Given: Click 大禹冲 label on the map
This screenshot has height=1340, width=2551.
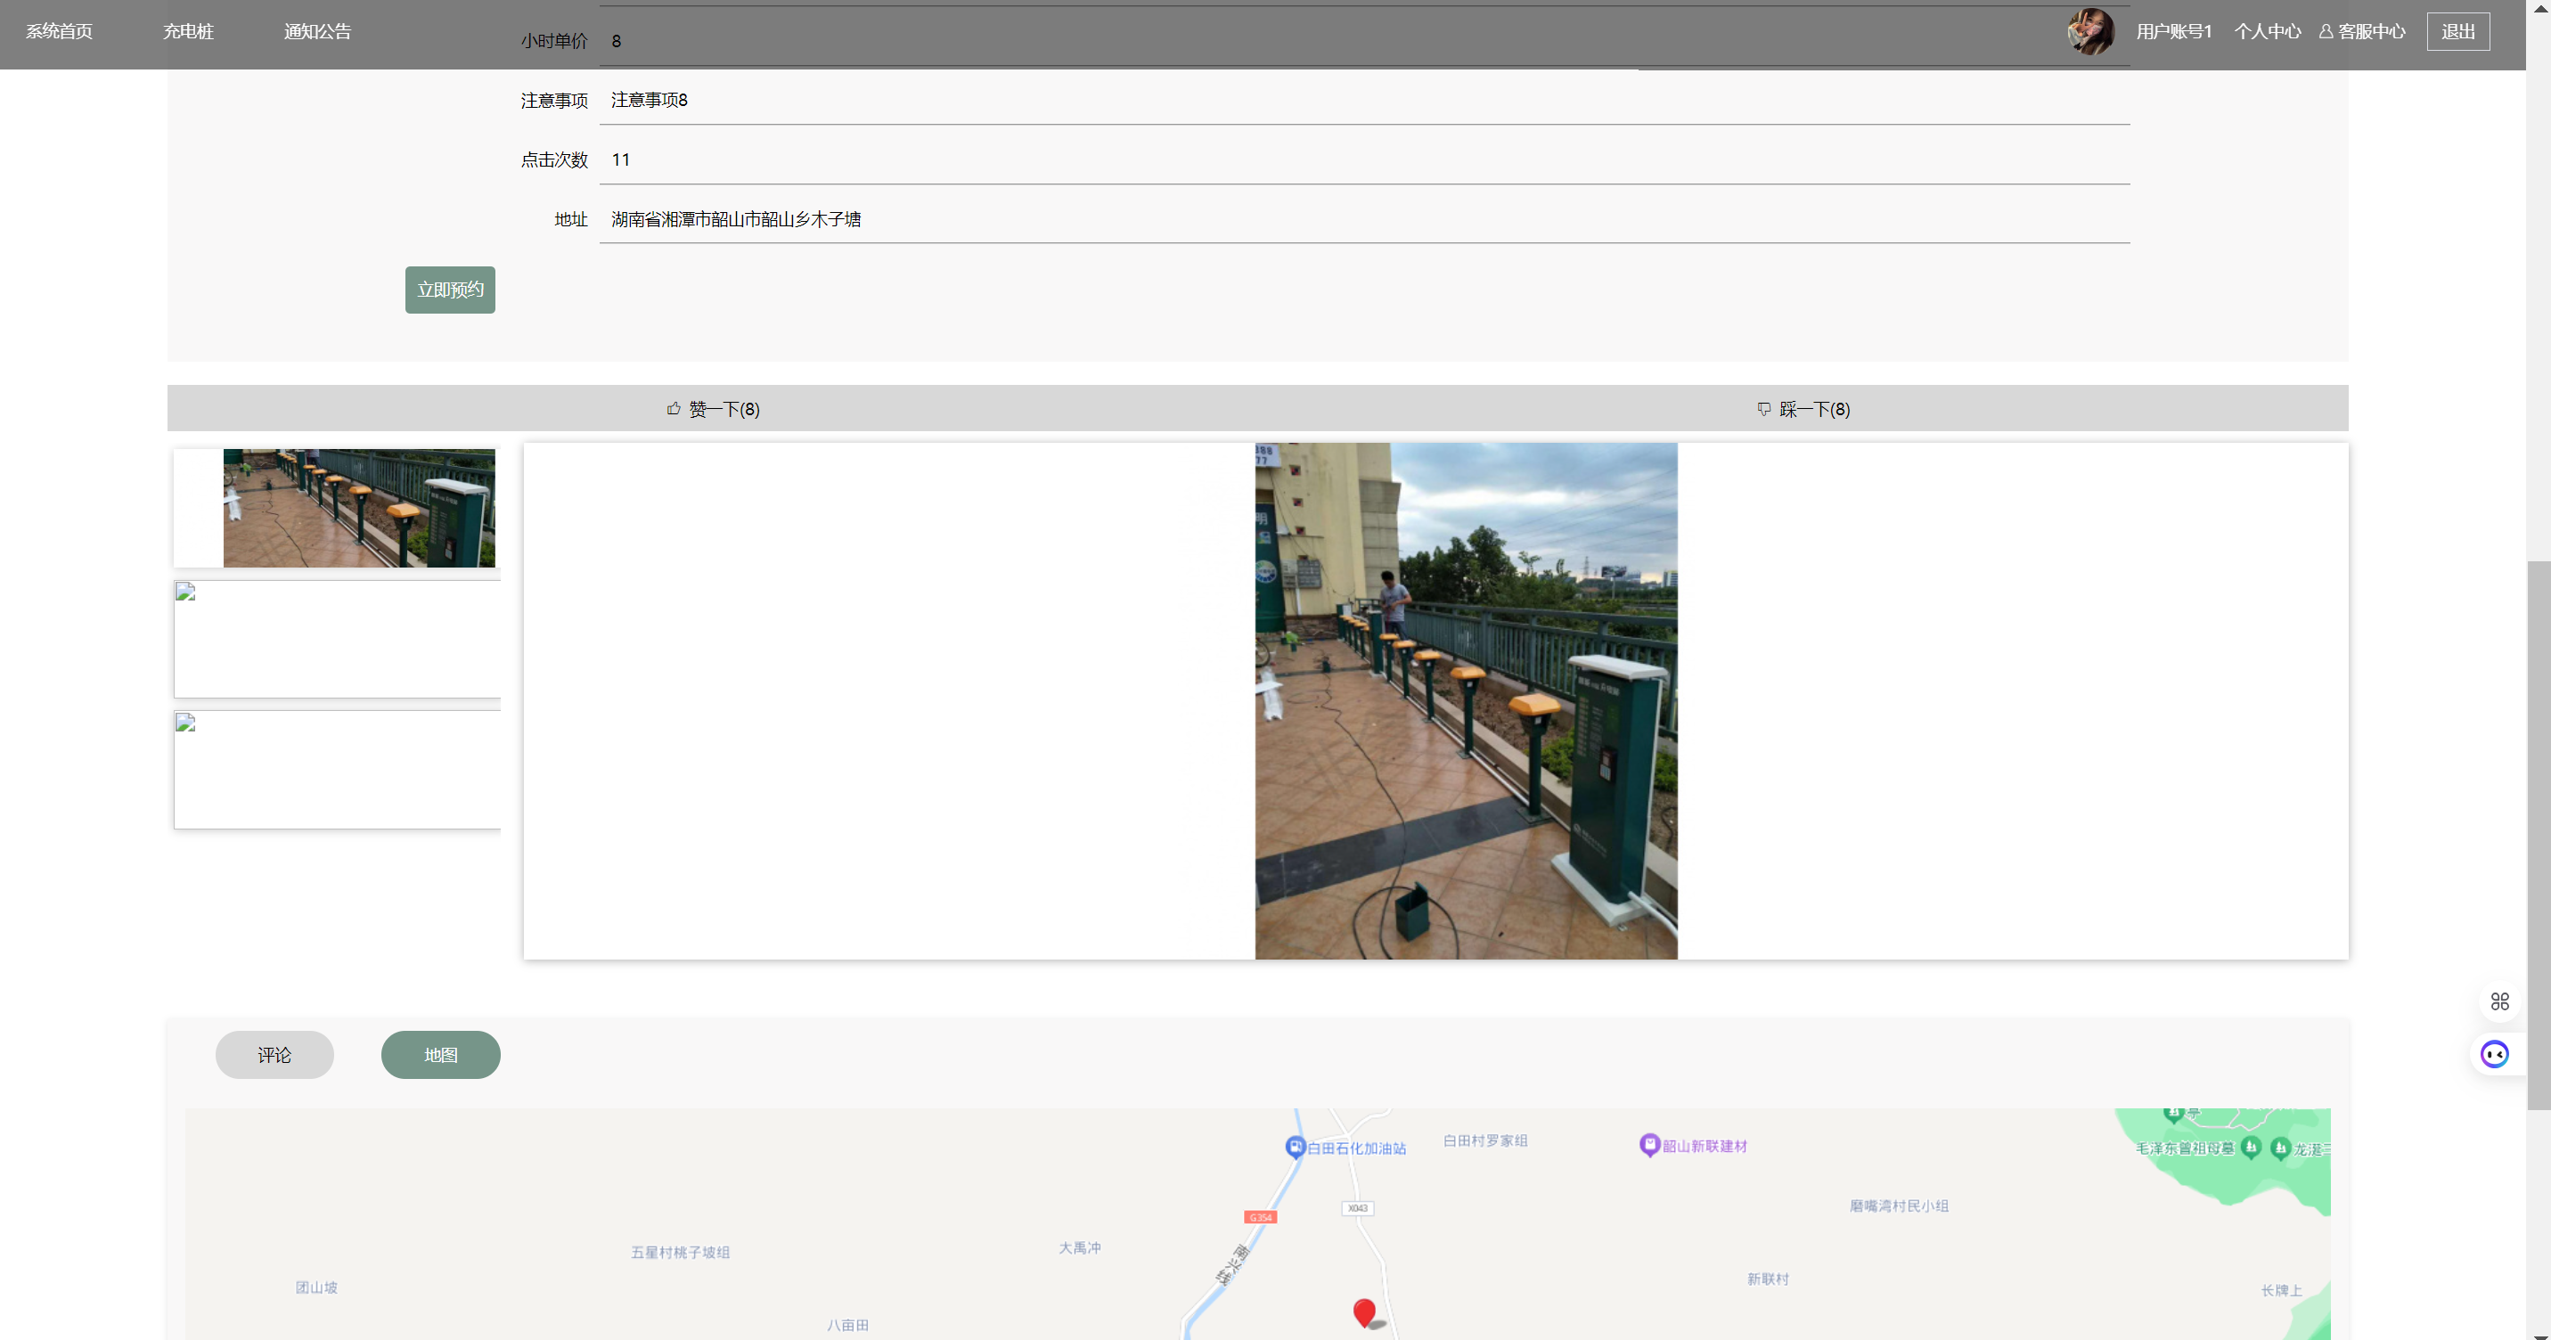Looking at the screenshot, I should pos(1079,1248).
